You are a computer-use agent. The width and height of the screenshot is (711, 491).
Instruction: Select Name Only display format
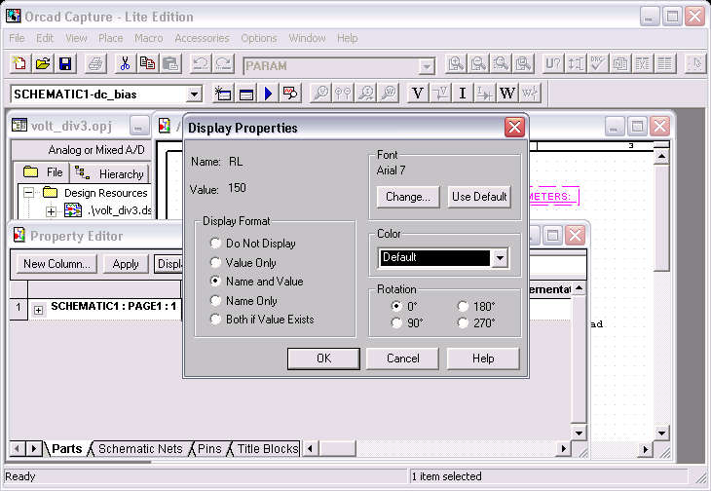point(215,300)
